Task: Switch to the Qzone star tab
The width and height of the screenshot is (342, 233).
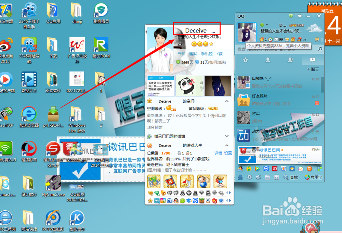Action: pyautogui.click(x=245, y=60)
